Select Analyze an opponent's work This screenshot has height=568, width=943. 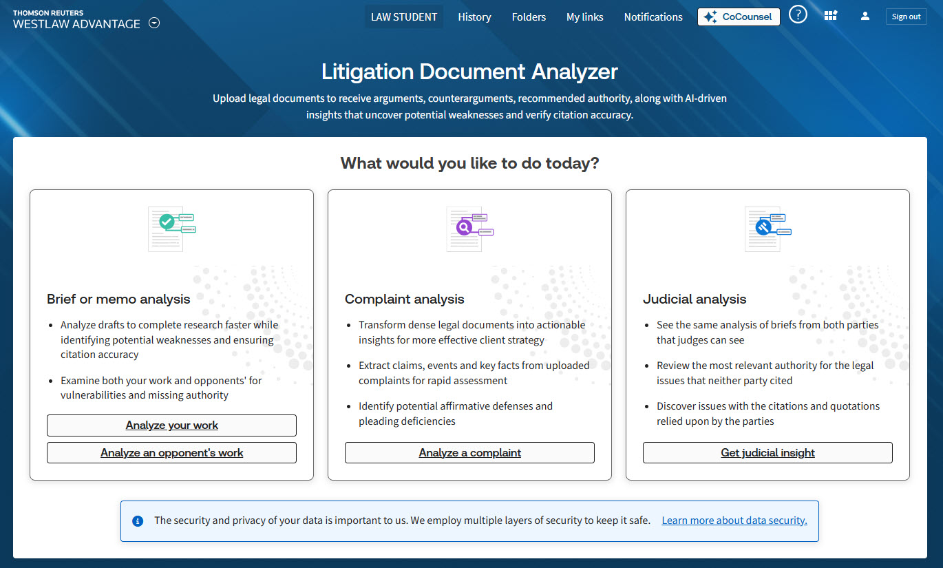point(171,452)
